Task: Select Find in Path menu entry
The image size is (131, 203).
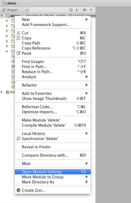Action: pyautogui.click(x=53, y=67)
